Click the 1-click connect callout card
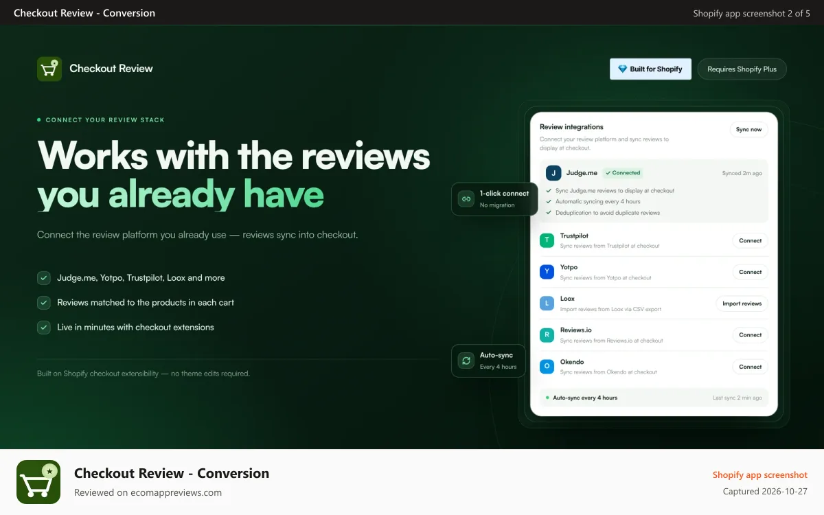This screenshot has height=515, width=824. point(494,199)
